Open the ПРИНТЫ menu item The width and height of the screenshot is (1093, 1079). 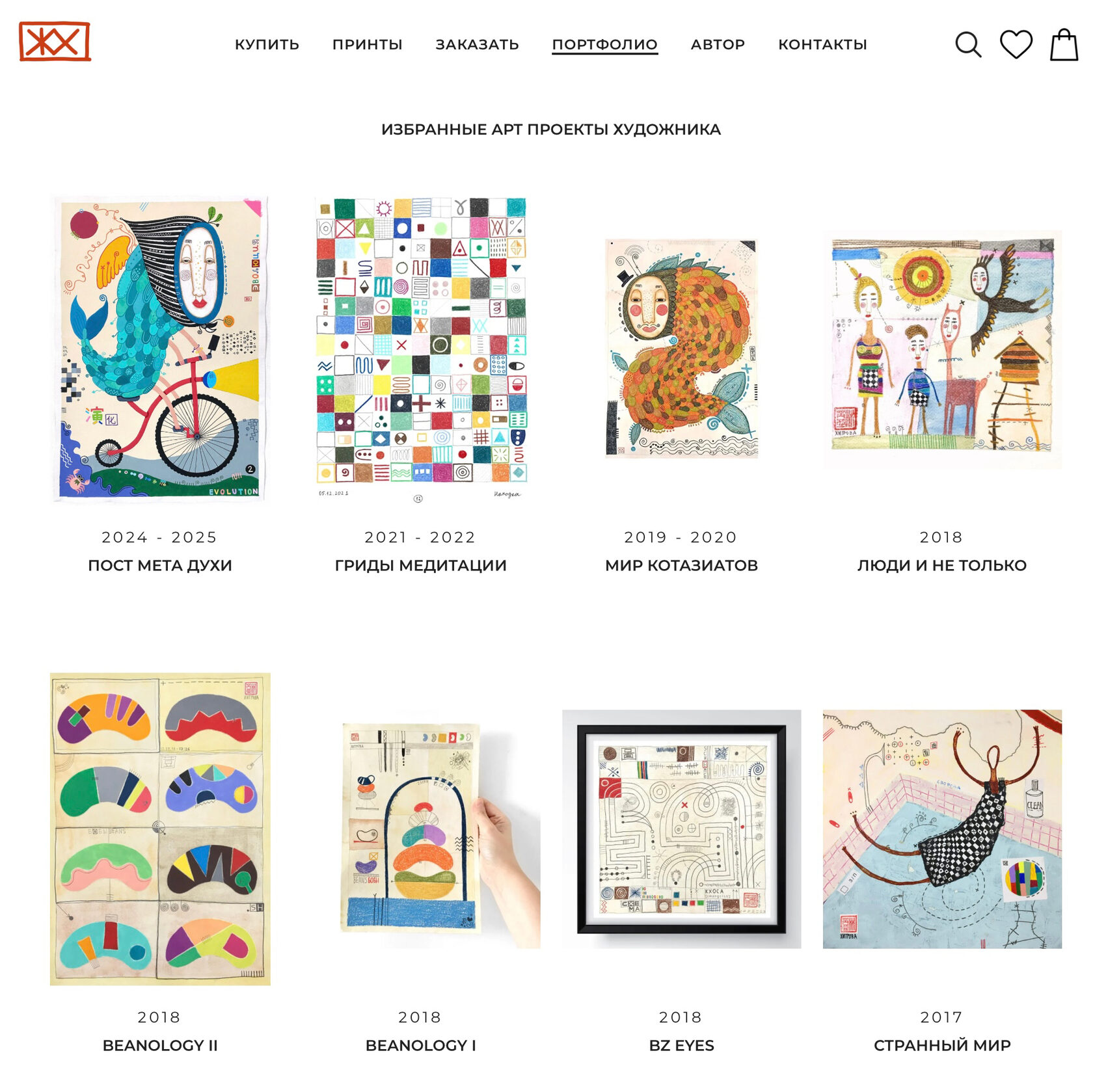coord(368,44)
